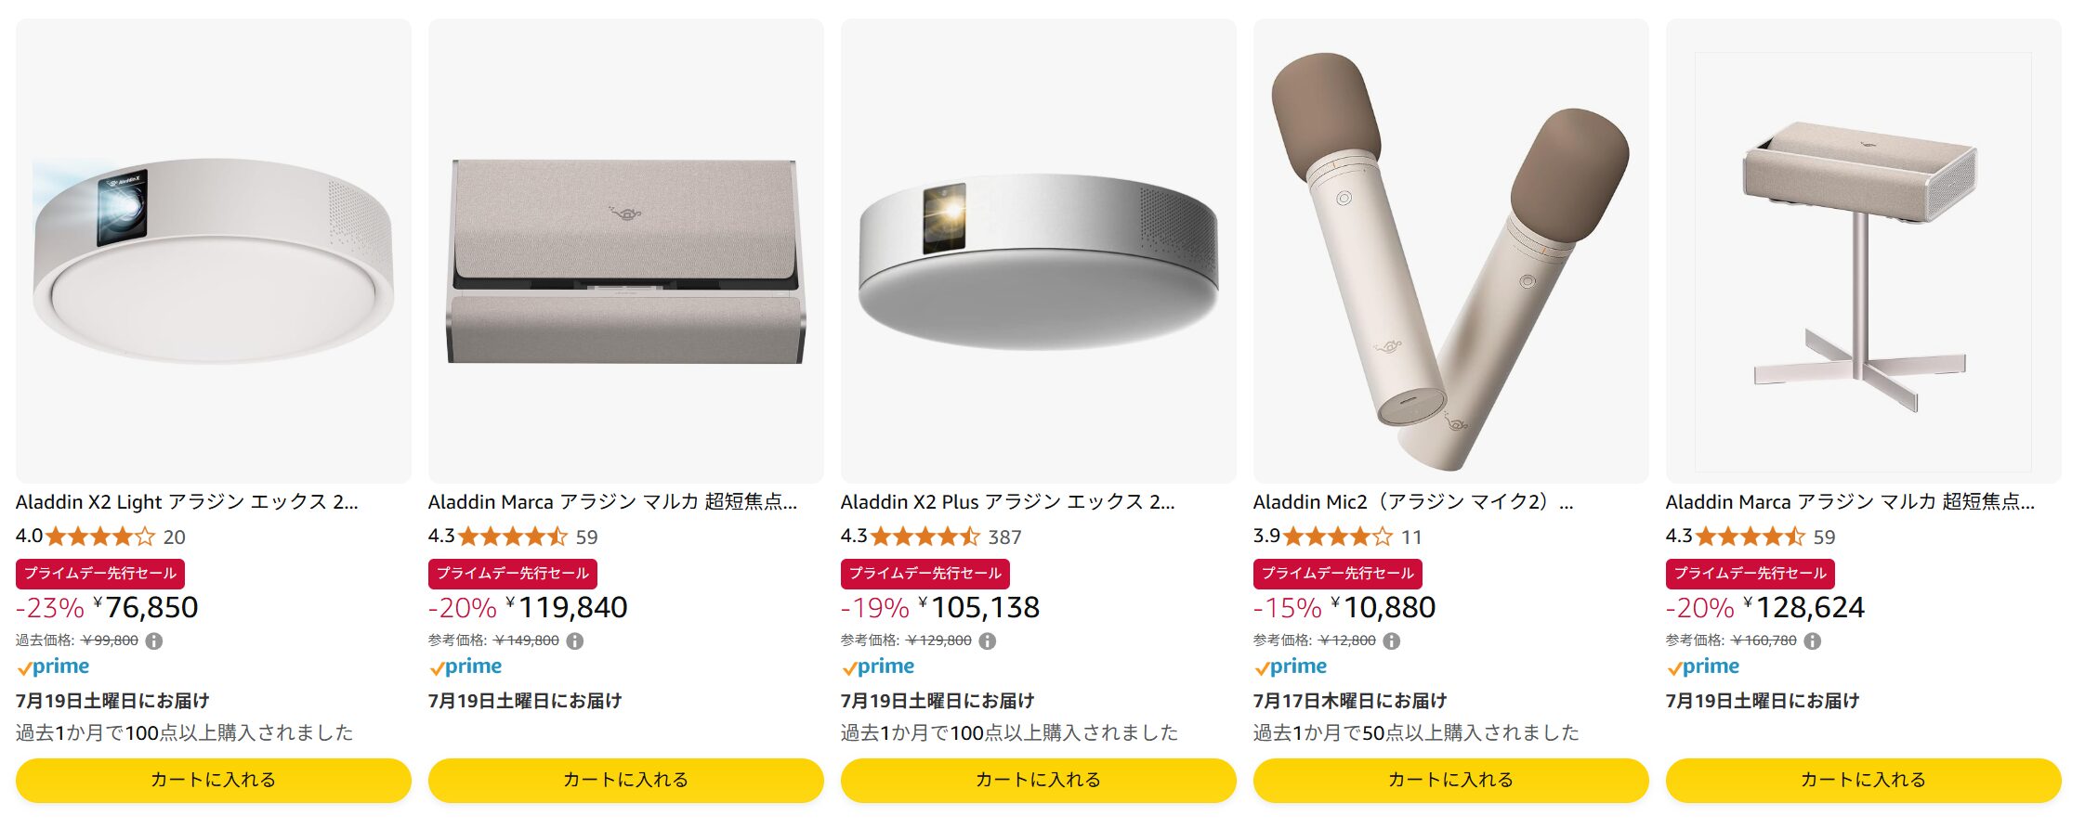Open star rating for Aladdin X2 Plus
Image resolution: width=2085 pixels, height=828 pixels.
click(x=924, y=537)
